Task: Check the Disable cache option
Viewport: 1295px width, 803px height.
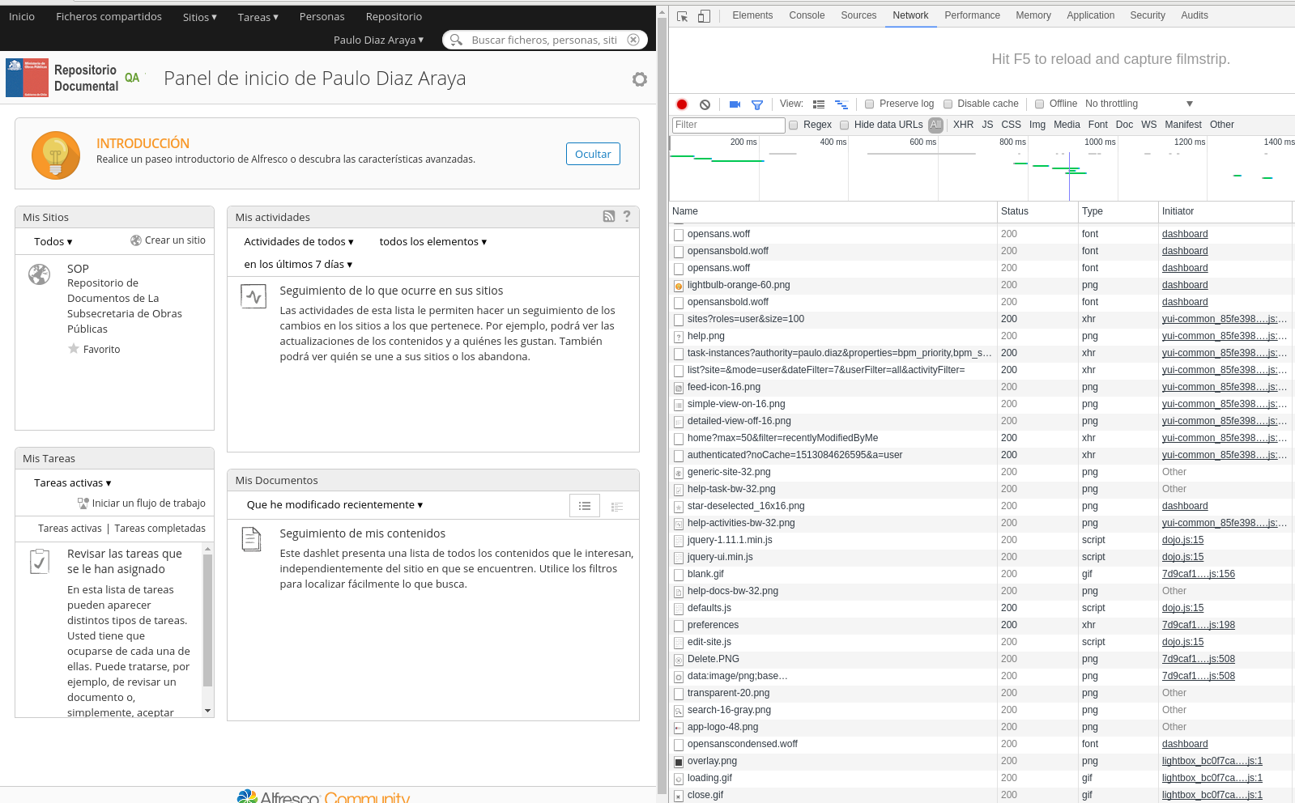Action: tap(948, 104)
